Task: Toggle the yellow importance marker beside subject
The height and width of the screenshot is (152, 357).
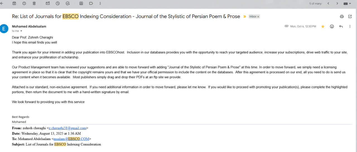Action: 245,16
